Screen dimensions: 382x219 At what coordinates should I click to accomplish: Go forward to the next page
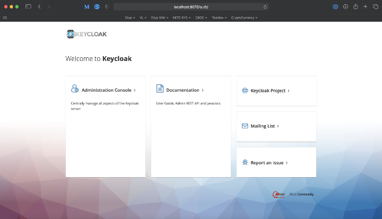[x=49, y=6]
